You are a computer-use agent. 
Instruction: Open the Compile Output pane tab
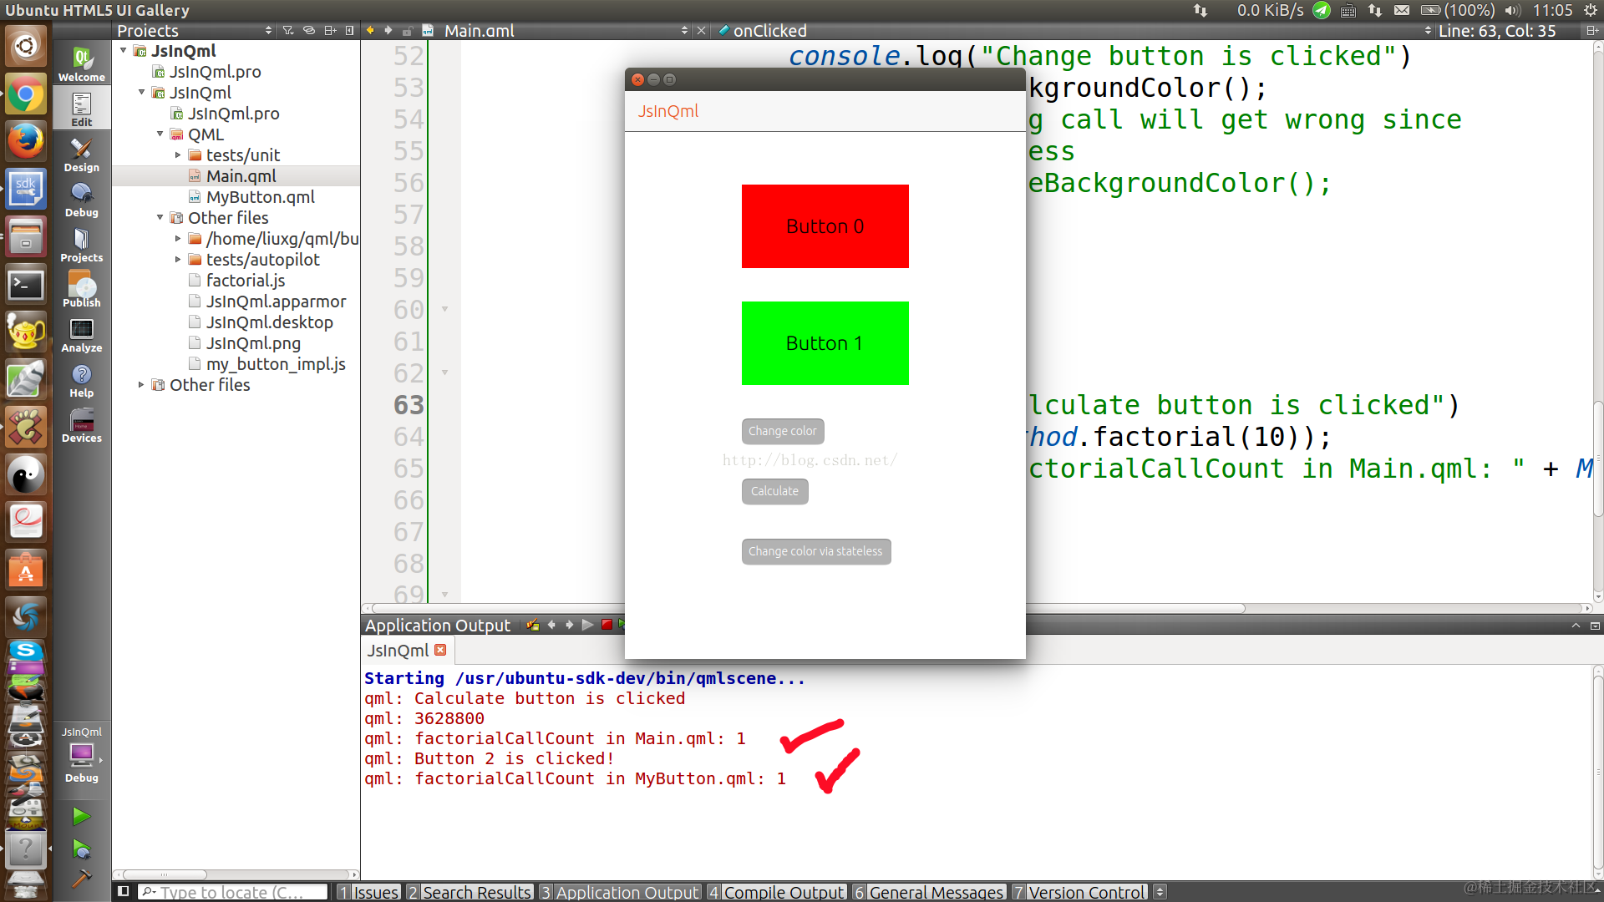776,892
